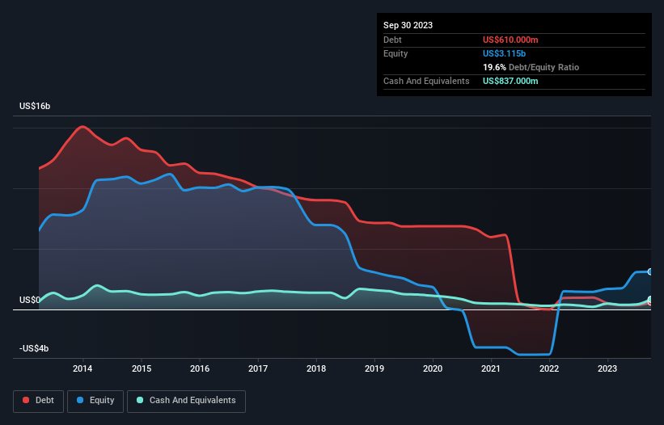Click the 2019 x-axis label
Screen dimensions: 664x425
(374, 368)
